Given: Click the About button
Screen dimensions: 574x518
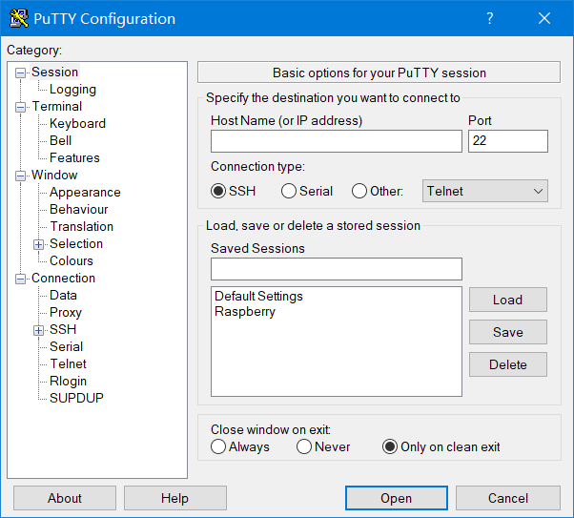Looking at the screenshot, I should point(65,498).
